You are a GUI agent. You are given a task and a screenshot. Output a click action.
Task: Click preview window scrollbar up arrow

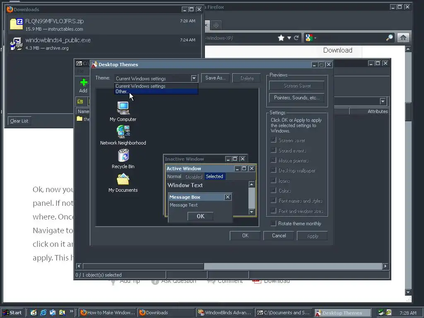(251, 184)
